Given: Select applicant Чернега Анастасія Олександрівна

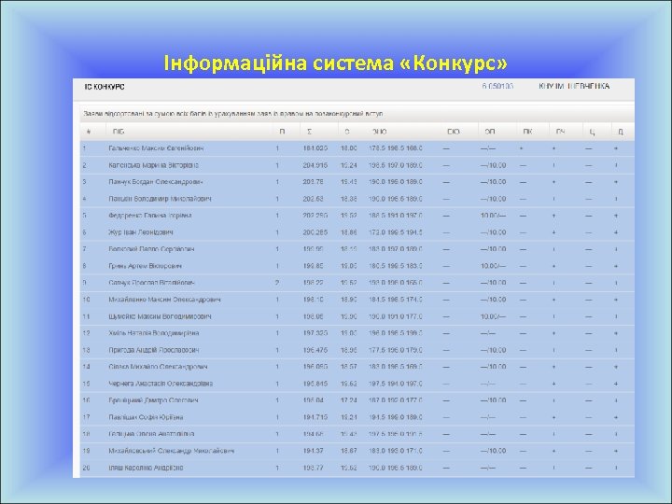Looking at the screenshot, I should [161, 384].
